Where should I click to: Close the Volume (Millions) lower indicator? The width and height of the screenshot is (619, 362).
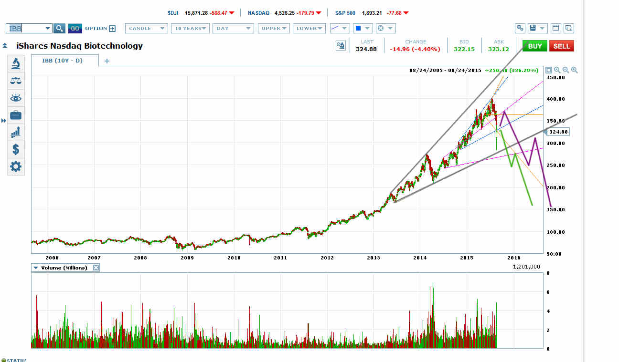pos(96,268)
